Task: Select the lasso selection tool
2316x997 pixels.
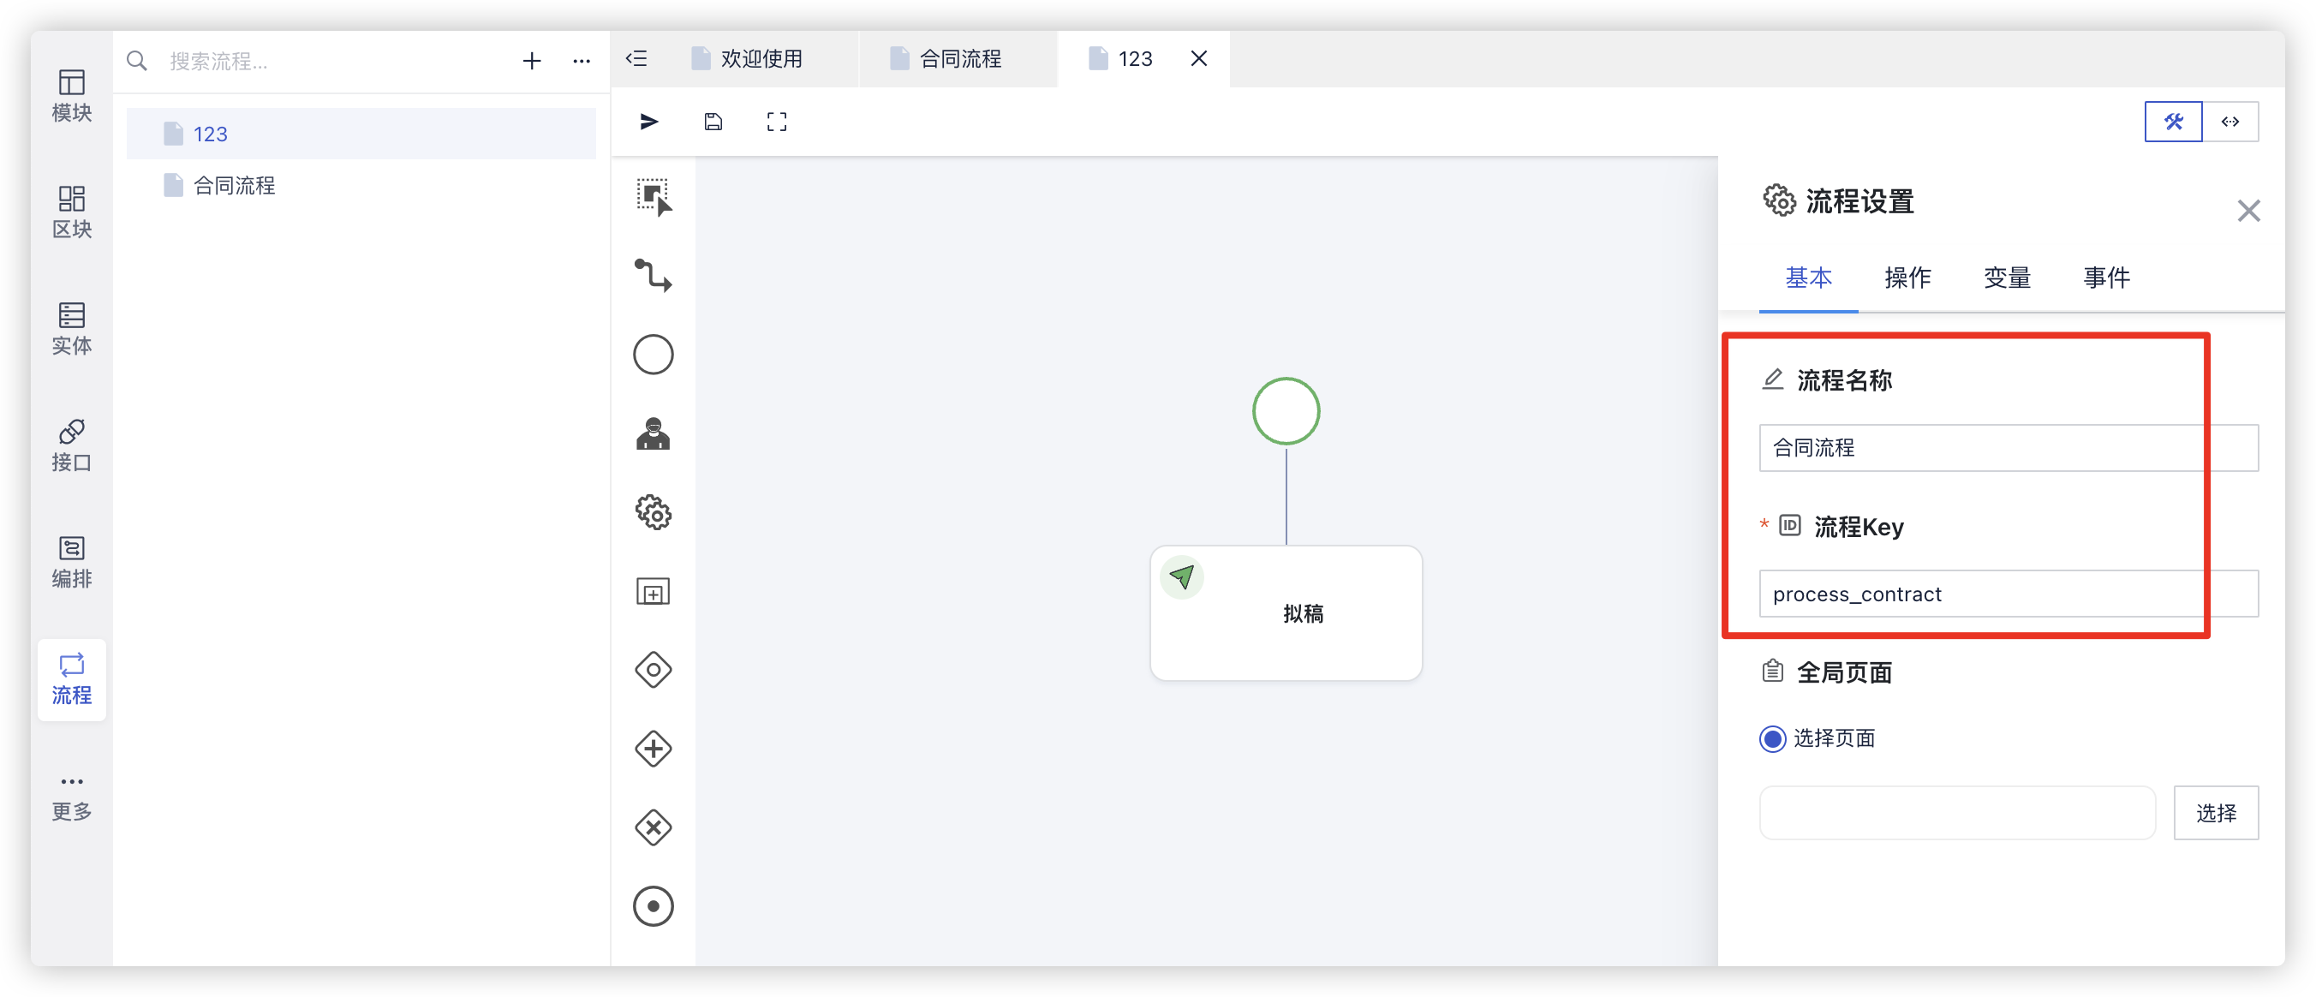Action: point(654,197)
